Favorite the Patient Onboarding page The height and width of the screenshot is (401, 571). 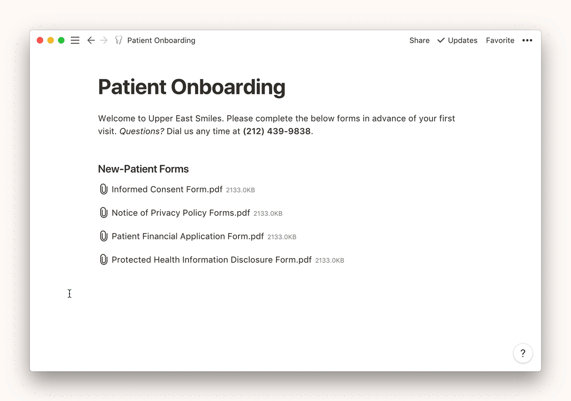[500, 41]
